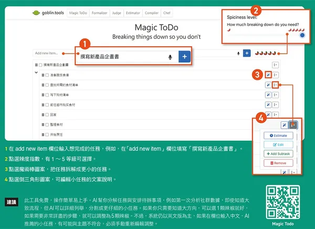Click the drag handle for 开始烹饪
This screenshot has width=315, height=229.
(43, 134)
